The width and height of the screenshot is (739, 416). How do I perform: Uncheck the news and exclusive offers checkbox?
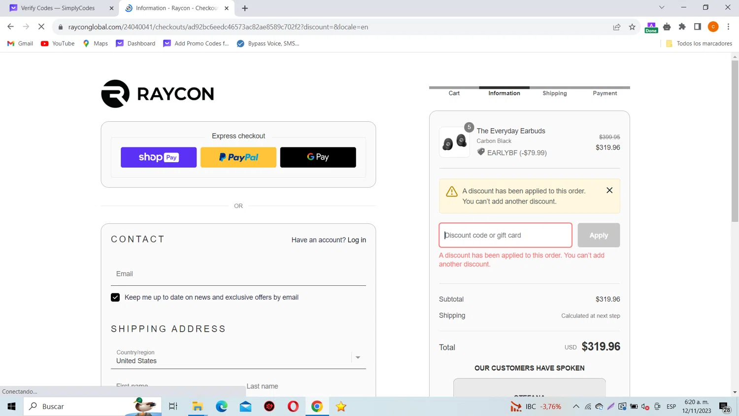point(115,297)
